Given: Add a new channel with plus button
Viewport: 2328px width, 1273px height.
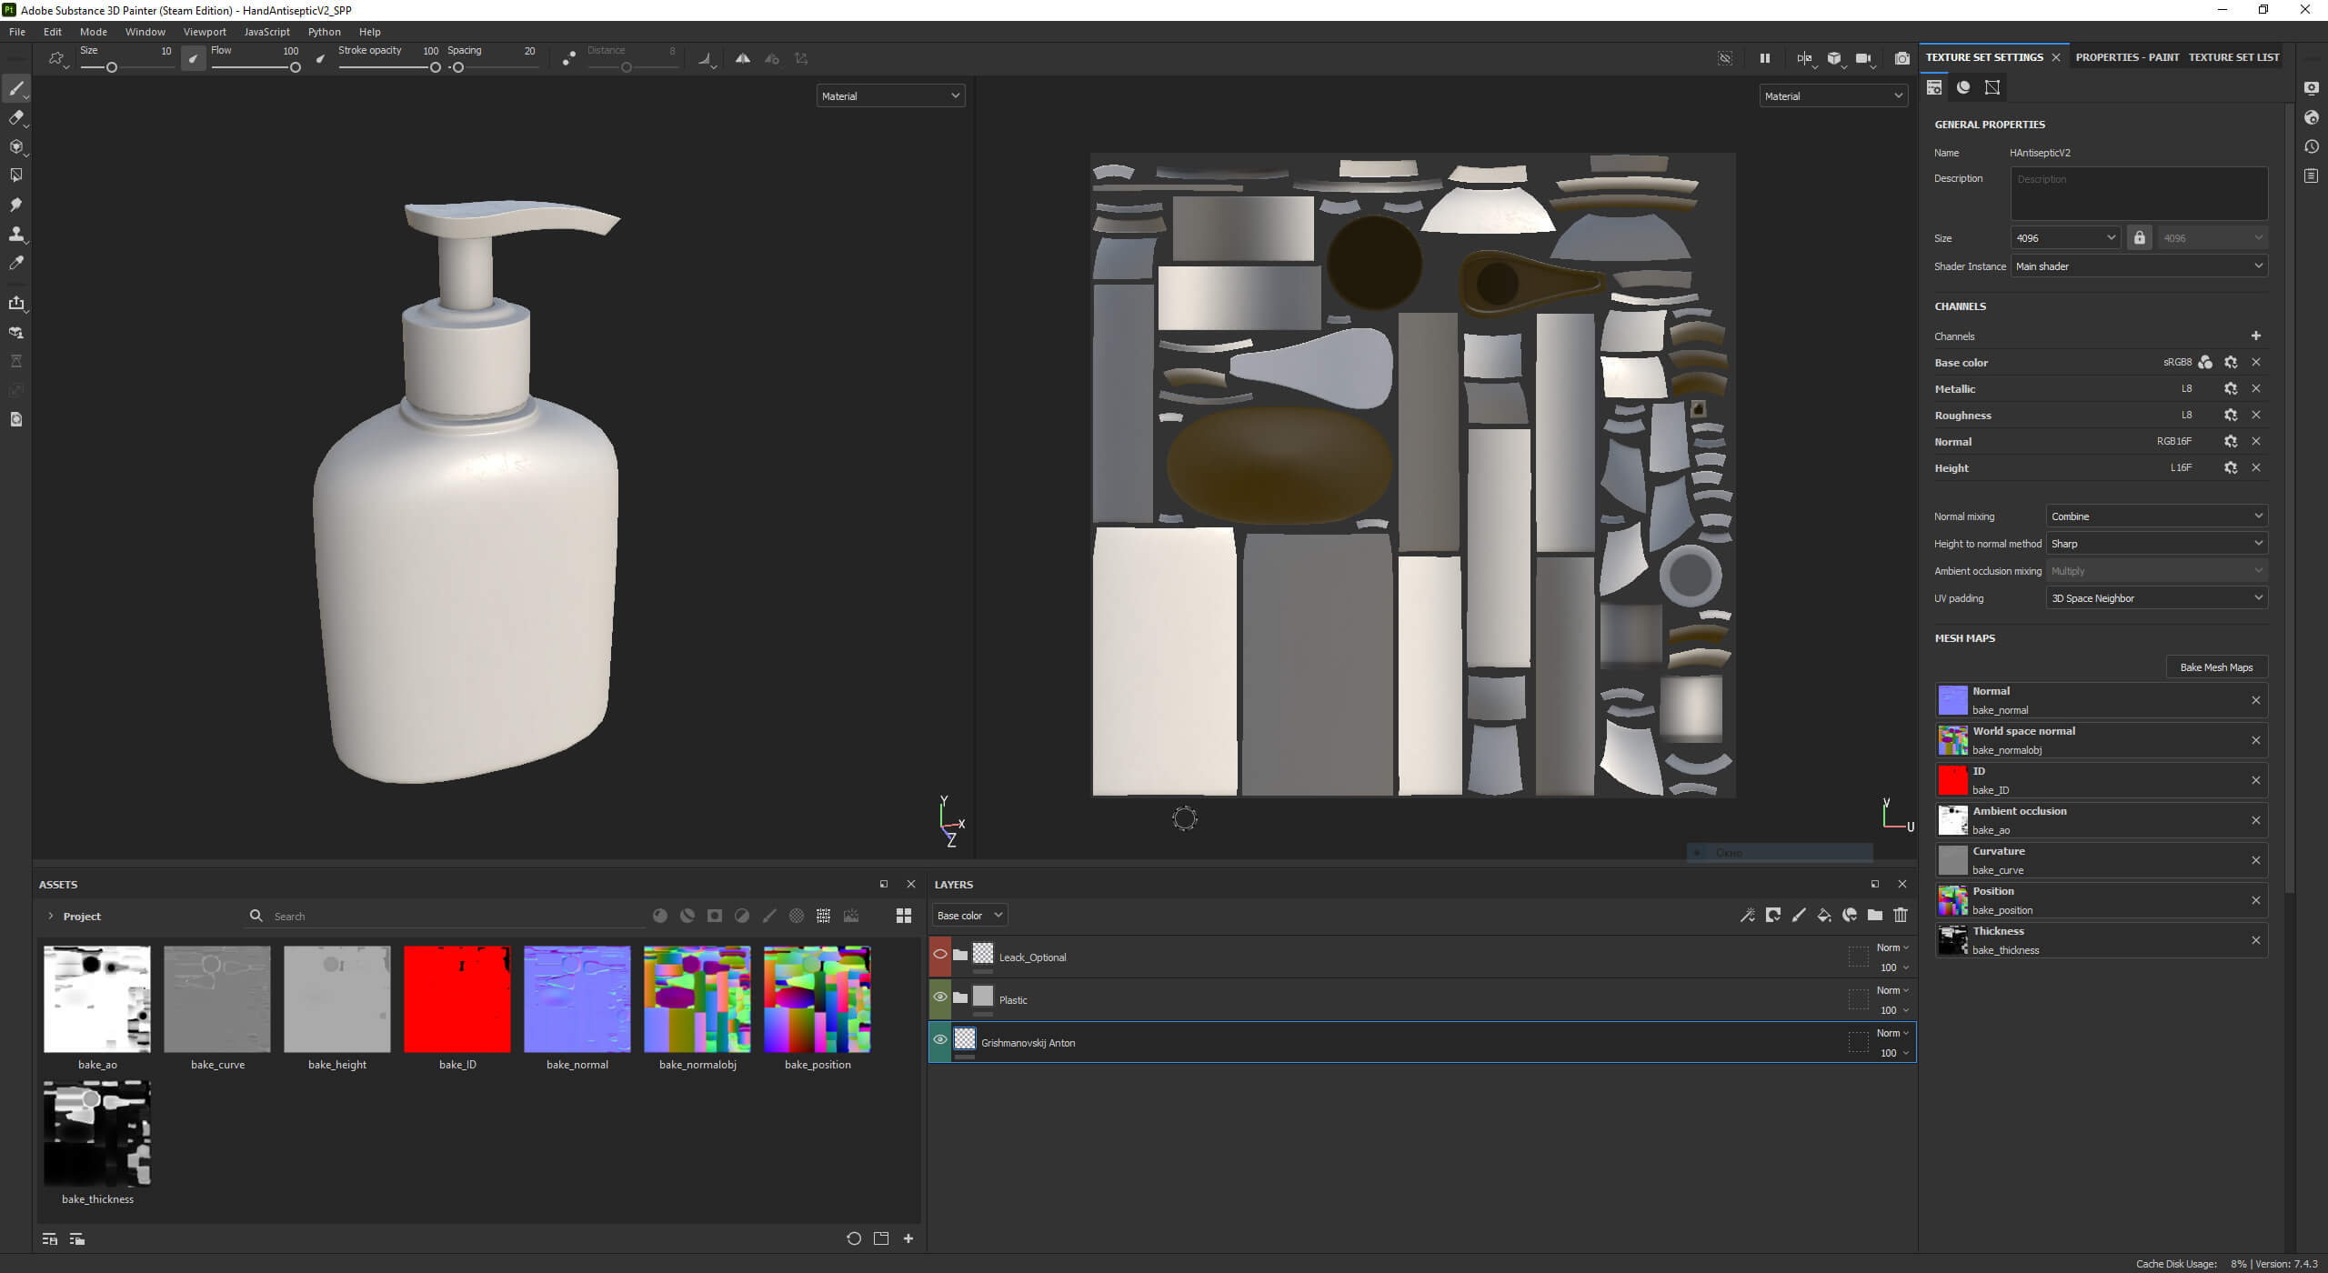Looking at the screenshot, I should click(x=2255, y=336).
